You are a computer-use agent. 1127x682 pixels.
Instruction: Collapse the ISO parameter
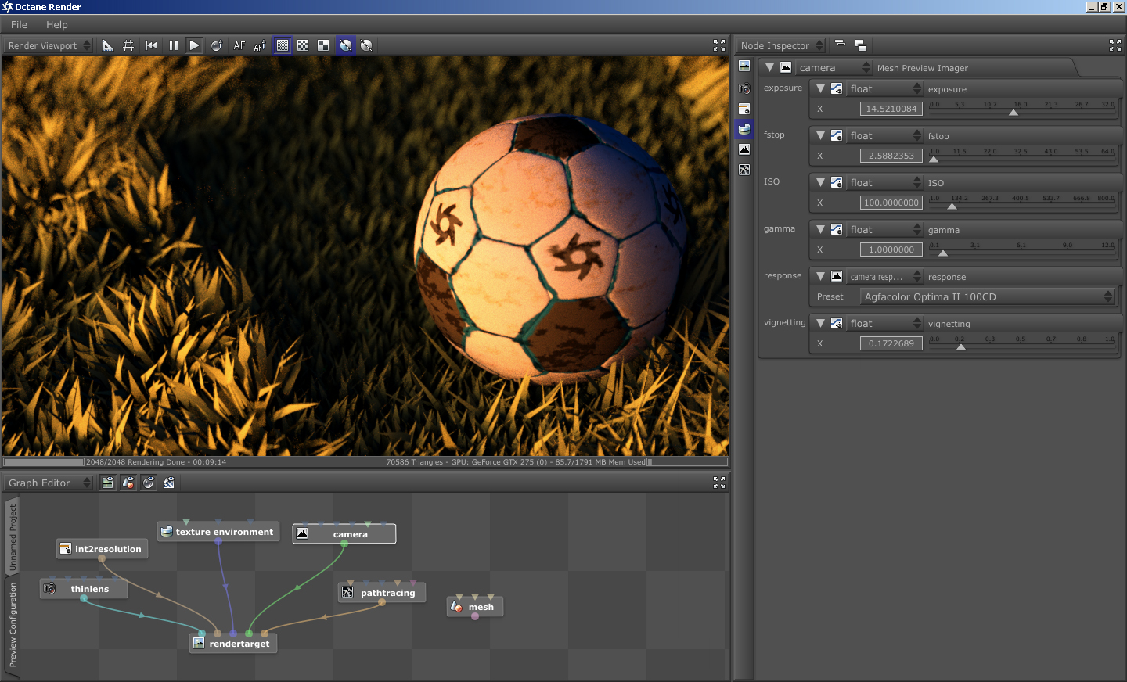tap(820, 182)
